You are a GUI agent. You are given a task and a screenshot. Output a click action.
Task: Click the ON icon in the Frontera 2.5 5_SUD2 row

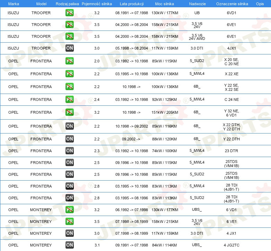click(70, 174)
